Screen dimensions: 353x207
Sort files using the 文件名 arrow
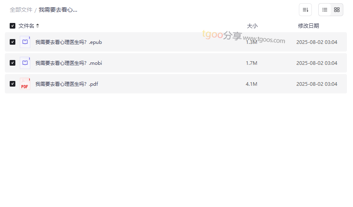tap(38, 26)
